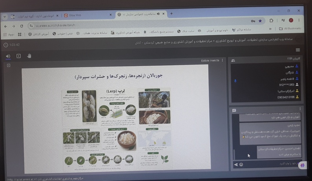Click the users group icon in the participants panel
Image resolution: width=312 pixels, height=181 pixels.
pos(233,60)
